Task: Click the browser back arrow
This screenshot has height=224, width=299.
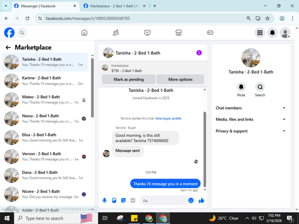Action: 7,19
